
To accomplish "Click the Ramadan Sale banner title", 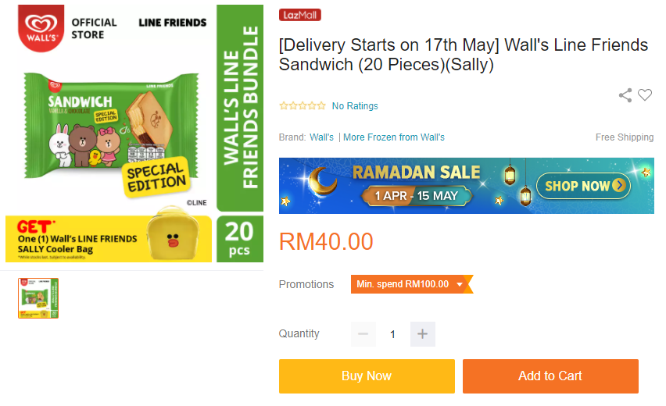I will pos(416,173).
